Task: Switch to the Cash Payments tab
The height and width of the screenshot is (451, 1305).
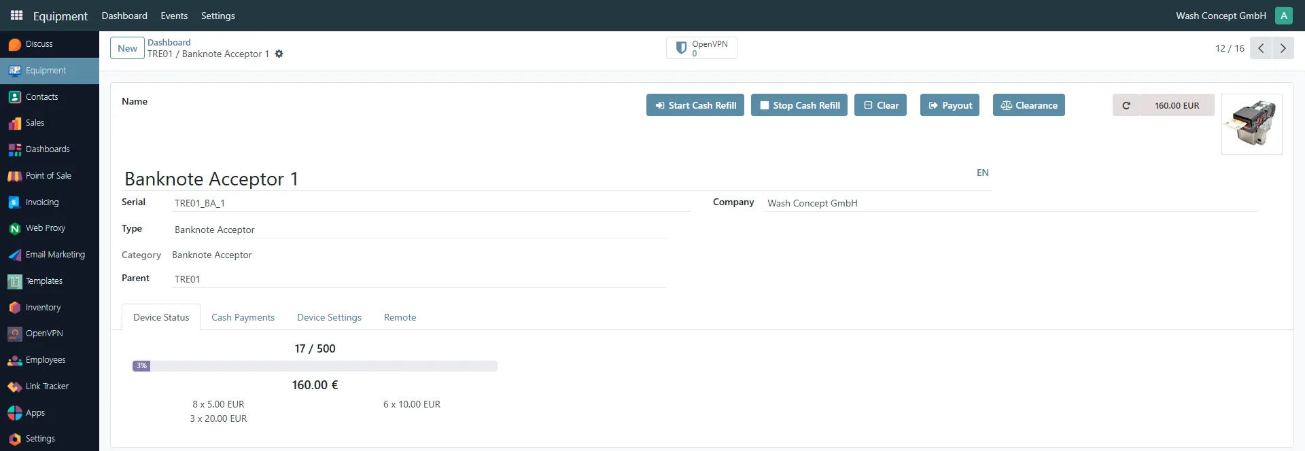Action: 243,317
